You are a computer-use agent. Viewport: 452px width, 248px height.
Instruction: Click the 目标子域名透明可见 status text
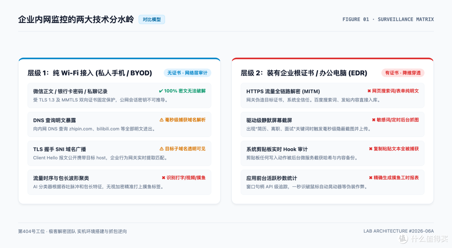(185, 149)
